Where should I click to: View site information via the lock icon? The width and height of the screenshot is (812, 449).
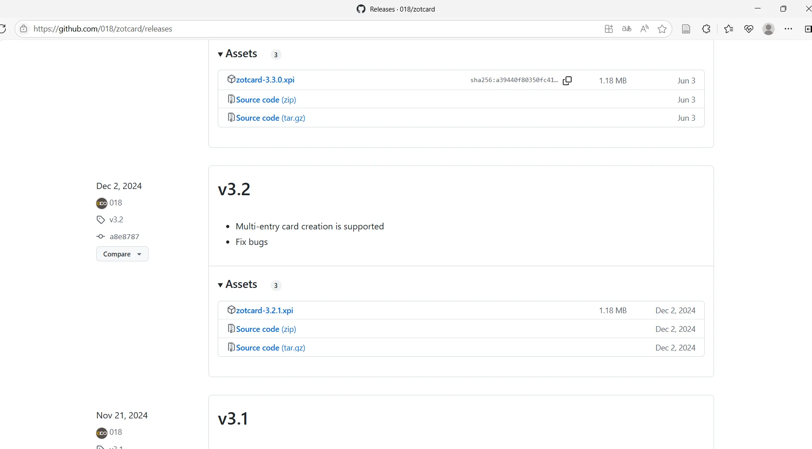point(24,29)
